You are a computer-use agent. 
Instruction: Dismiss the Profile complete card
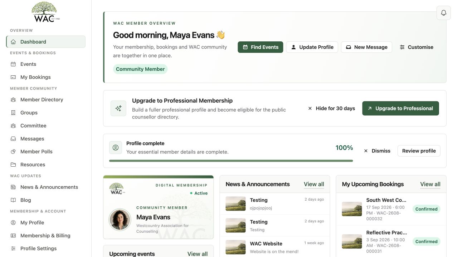(x=377, y=151)
